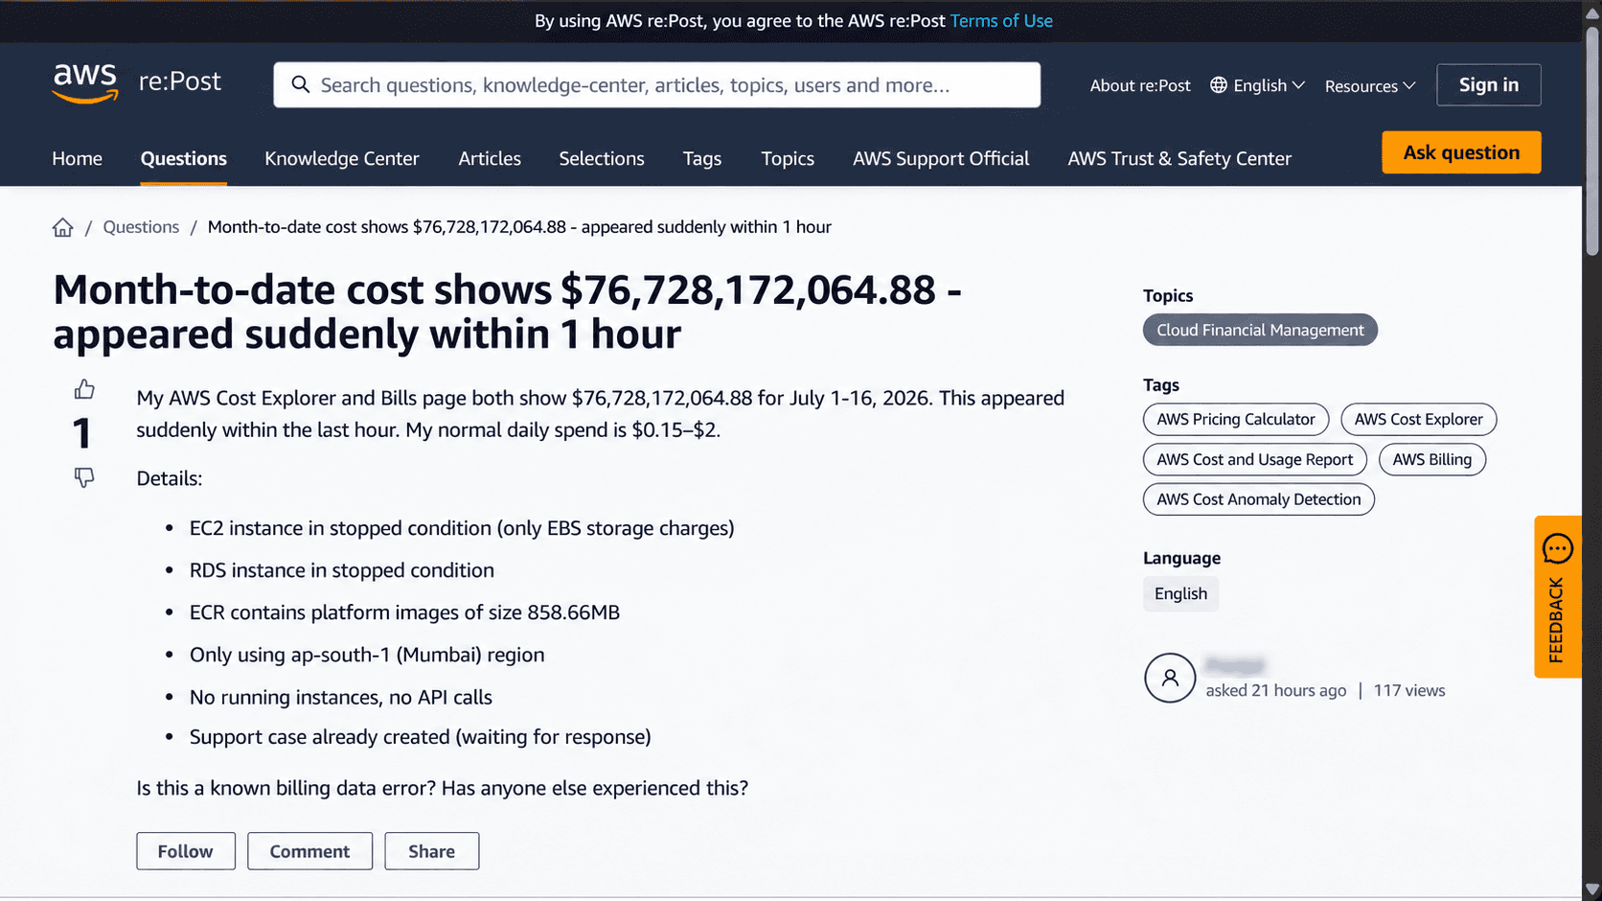This screenshot has height=901, width=1602.
Task: Open the Terms of Use link
Action: coord(1001,21)
